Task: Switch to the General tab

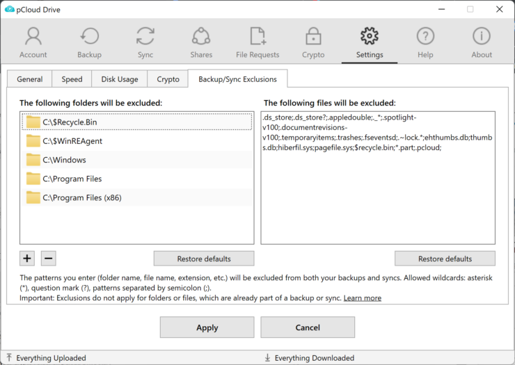Action: [30, 79]
